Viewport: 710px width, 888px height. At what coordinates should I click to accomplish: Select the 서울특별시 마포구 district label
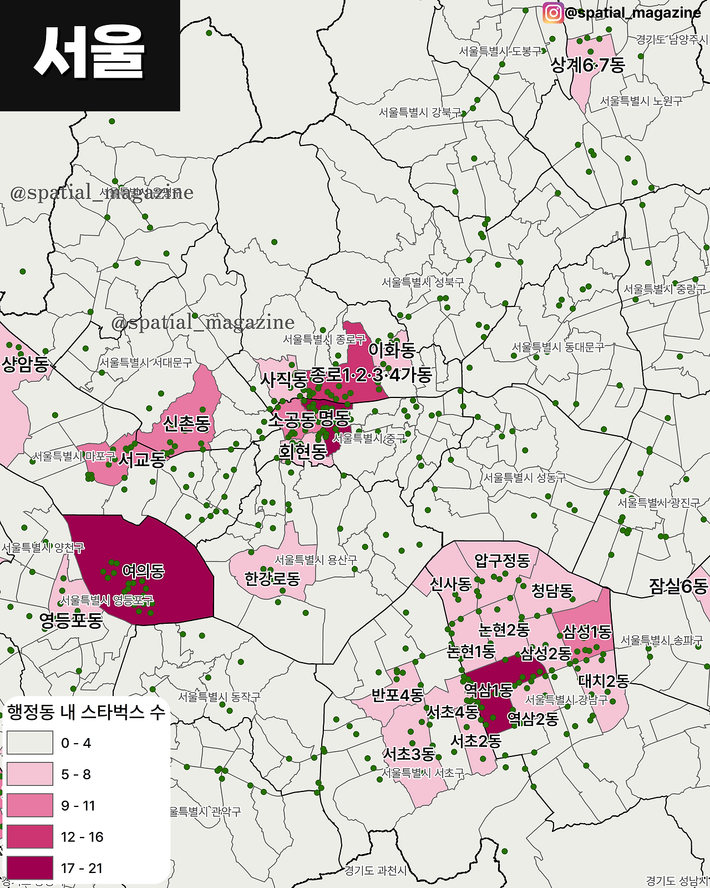point(74,456)
